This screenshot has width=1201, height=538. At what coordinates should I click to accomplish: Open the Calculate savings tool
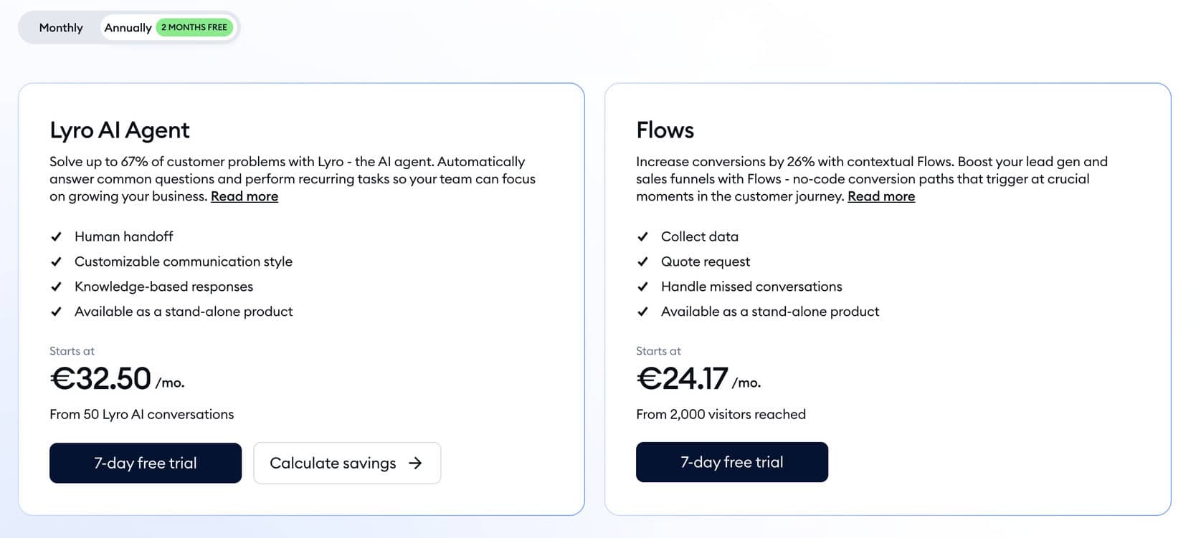tap(333, 463)
